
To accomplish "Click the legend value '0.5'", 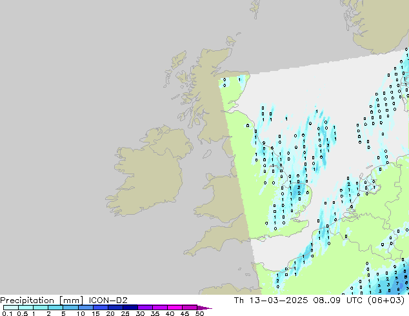I will click(23, 313).
